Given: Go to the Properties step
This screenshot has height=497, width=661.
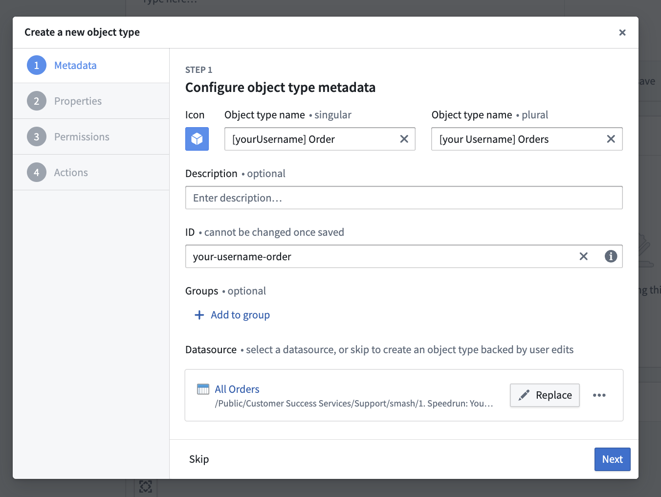Looking at the screenshot, I should pos(78,101).
